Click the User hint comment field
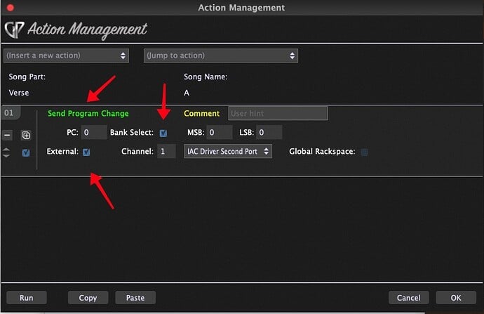This screenshot has height=314, width=484. pyautogui.click(x=278, y=113)
